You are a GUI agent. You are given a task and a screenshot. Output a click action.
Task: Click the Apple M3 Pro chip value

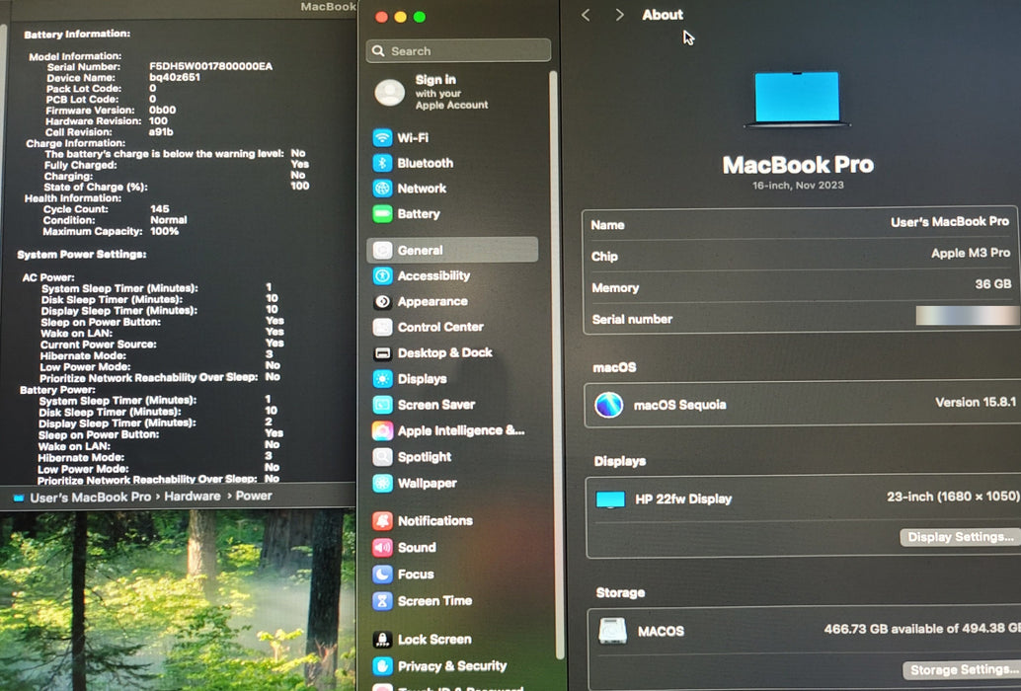(x=971, y=253)
